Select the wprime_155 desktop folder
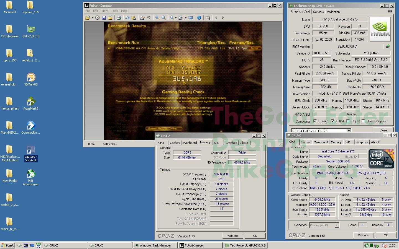 click(x=31, y=7)
